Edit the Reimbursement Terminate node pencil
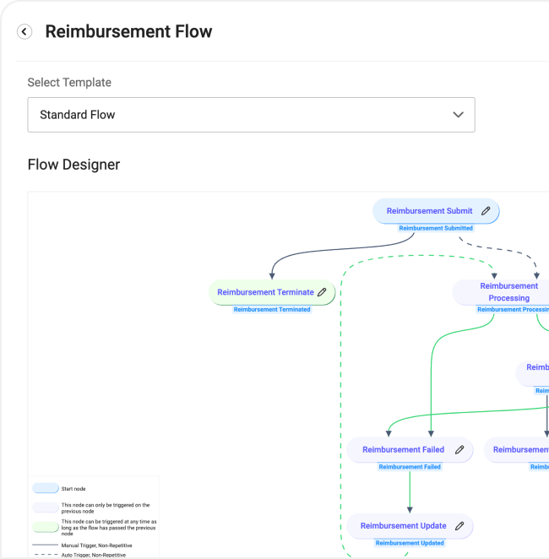The width and height of the screenshot is (549, 559). point(322,292)
